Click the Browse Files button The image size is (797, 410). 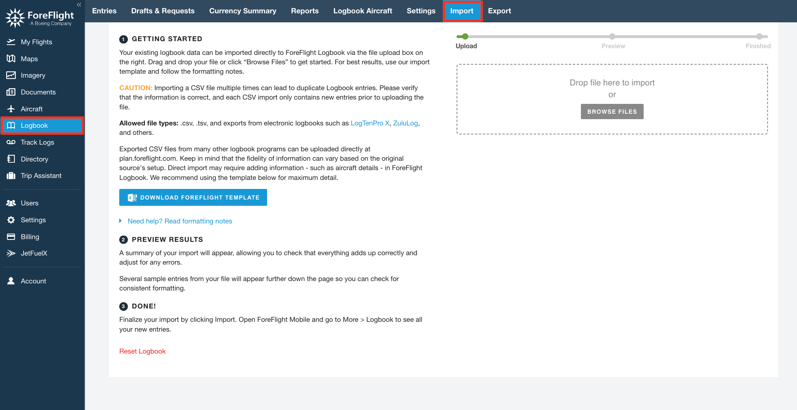point(612,111)
